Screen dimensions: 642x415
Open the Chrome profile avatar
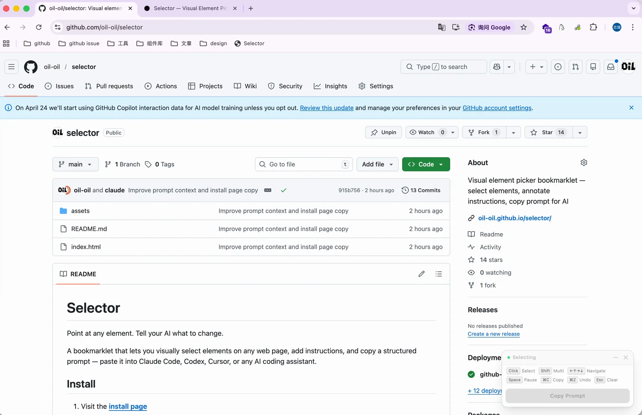coord(617,27)
